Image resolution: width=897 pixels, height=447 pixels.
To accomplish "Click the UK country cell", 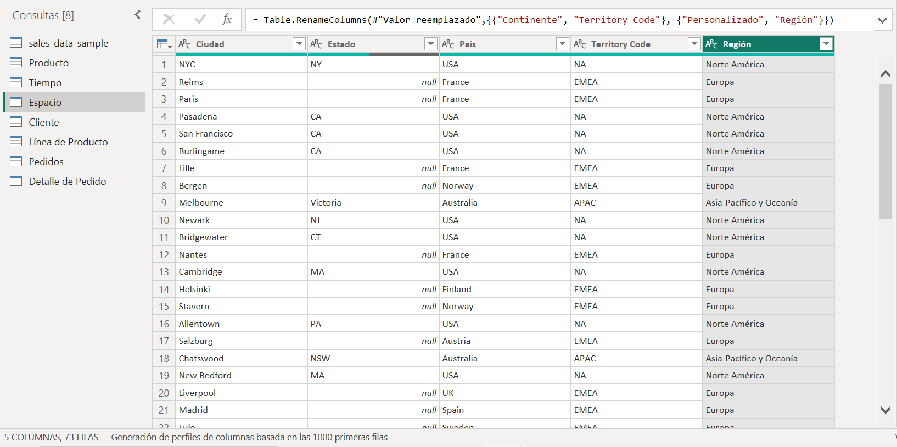I will [505, 393].
